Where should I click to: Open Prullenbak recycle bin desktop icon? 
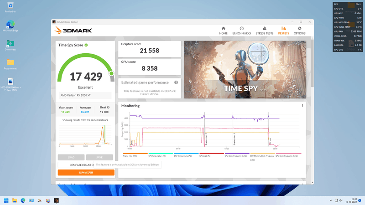click(x=10, y=7)
